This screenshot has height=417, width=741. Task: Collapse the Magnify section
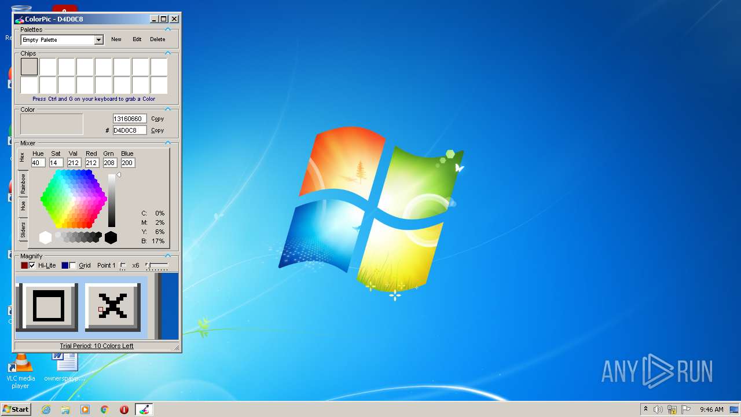point(168,255)
